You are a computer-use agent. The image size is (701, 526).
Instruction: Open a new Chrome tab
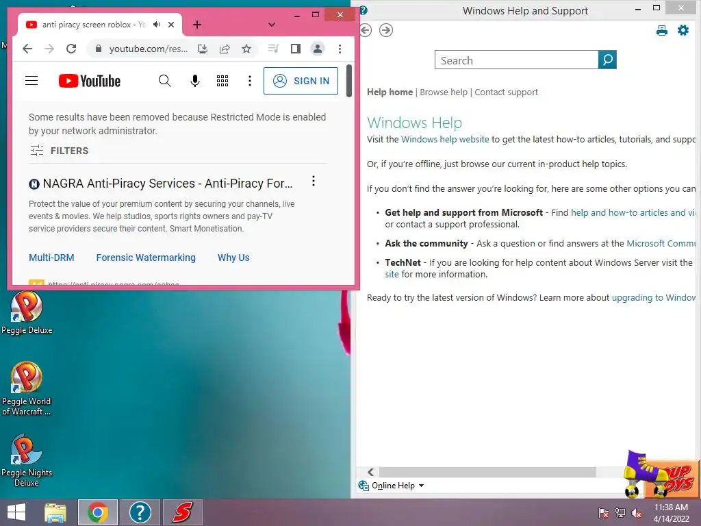coord(196,25)
